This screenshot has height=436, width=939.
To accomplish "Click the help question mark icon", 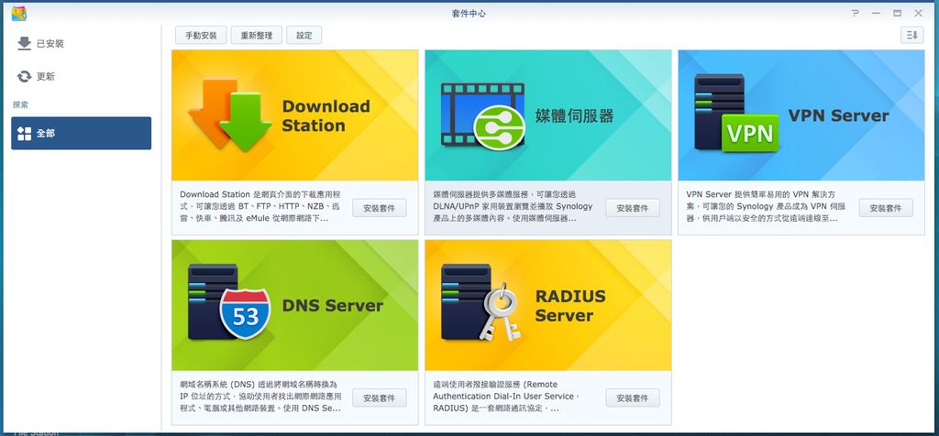I will [x=855, y=13].
